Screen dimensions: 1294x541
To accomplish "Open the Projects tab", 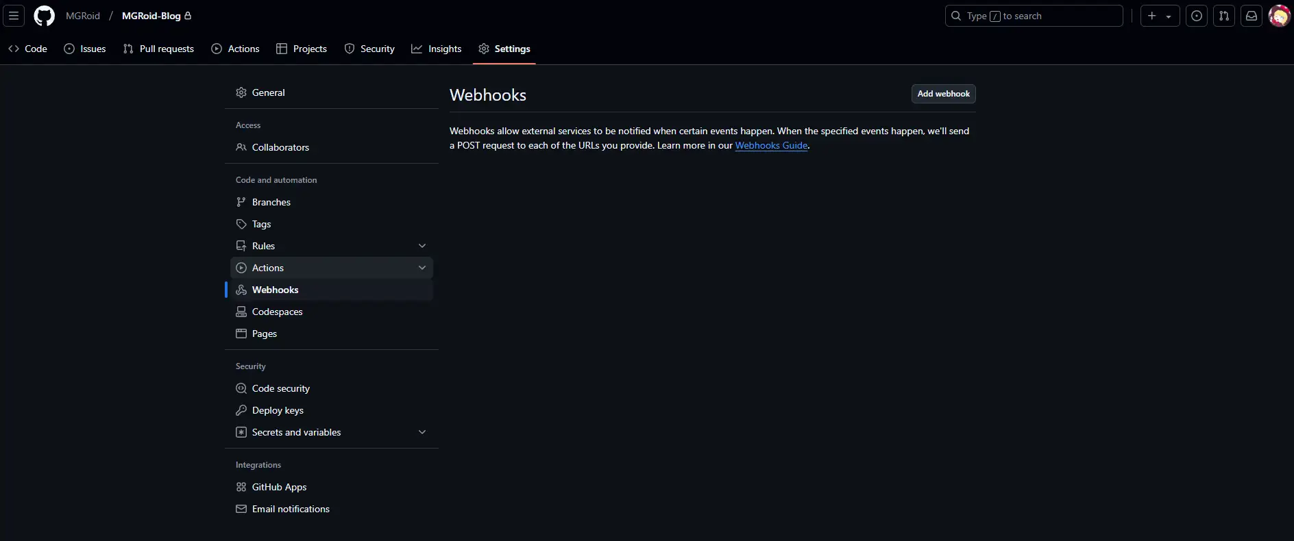I will [302, 49].
